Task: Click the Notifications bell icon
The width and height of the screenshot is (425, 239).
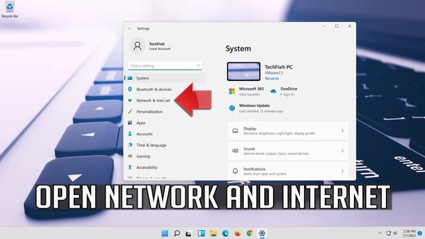Action: point(235,171)
